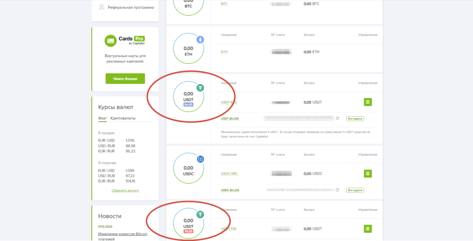Viewport: 473px width, 241px height.
Task: Click the 0,00 ETH balance value
Action: (x=311, y=52)
